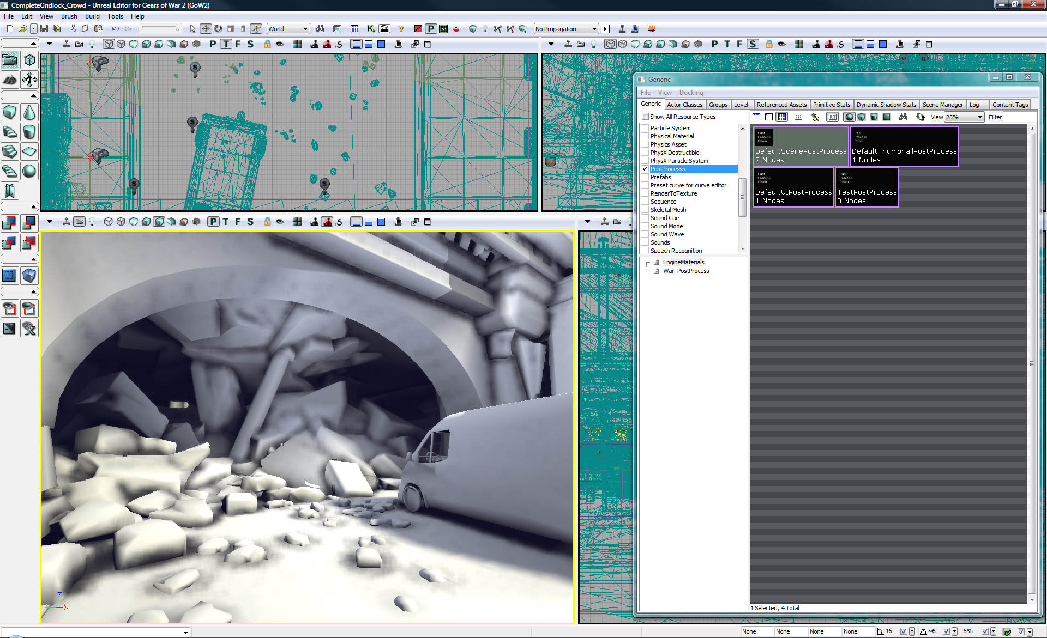Open the Kismet editor icon
1047x638 pixels.
tap(371, 29)
